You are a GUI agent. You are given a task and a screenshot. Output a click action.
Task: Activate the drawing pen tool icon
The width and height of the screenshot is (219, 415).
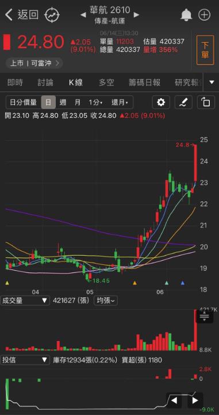click(183, 102)
